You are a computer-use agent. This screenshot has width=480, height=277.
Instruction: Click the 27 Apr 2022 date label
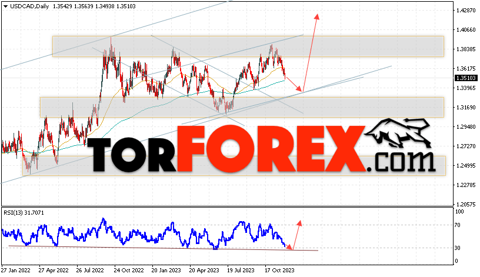pyautogui.click(x=54, y=271)
